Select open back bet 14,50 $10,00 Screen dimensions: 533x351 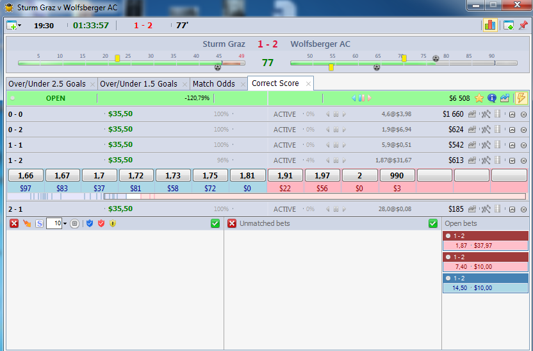point(486,283)
